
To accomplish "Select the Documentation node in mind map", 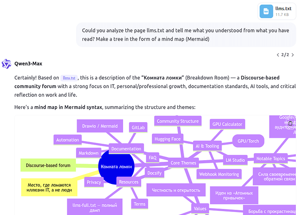I will [x=126, y=149].
